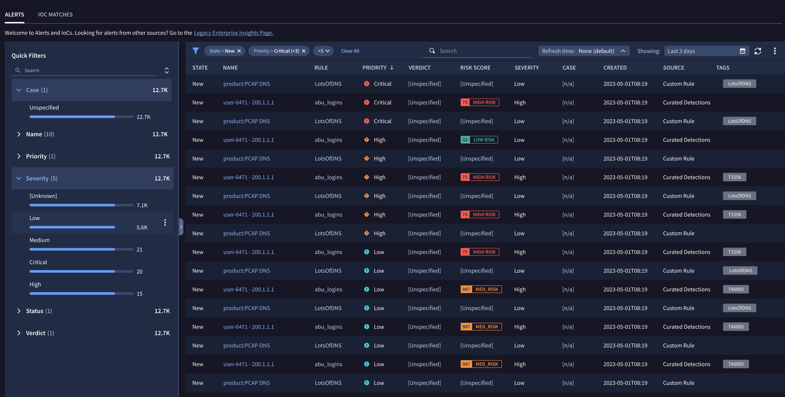Select the ALERTS tab
Viewport: 785px width, 397px height.
coord(14,14)
